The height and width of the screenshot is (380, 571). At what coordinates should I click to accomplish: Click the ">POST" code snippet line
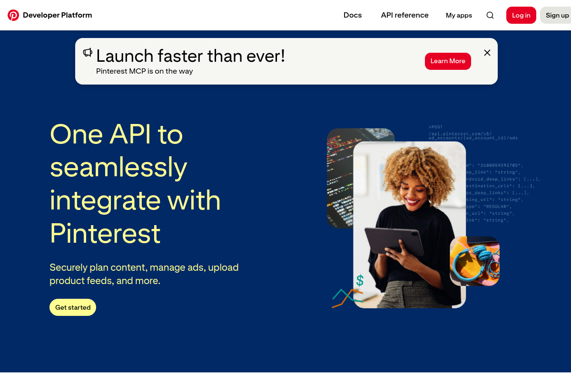point(436,127)
